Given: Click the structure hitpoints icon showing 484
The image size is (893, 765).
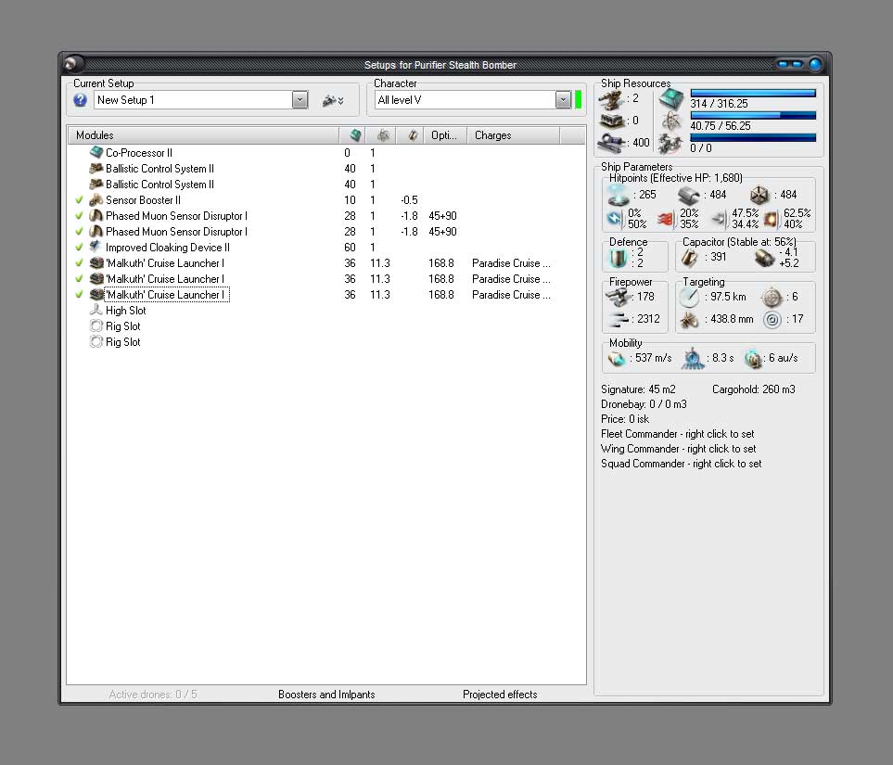Looking at the screenshot, I should [759, 195].
